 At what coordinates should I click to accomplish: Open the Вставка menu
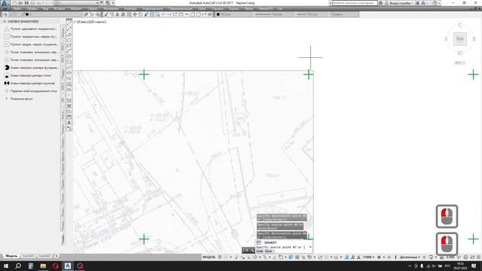click(x=59, y=9)
